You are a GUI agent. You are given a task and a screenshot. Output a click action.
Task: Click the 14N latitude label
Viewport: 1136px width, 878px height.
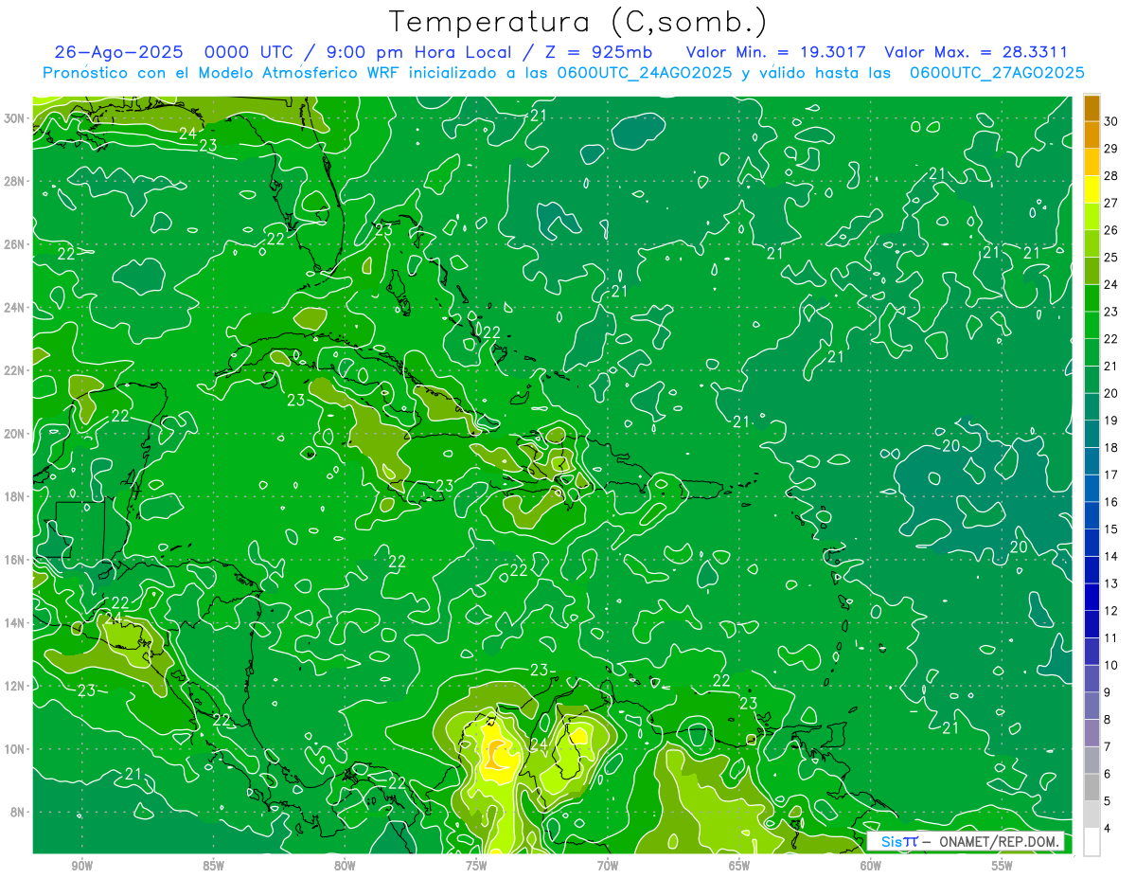pos(13,623)
